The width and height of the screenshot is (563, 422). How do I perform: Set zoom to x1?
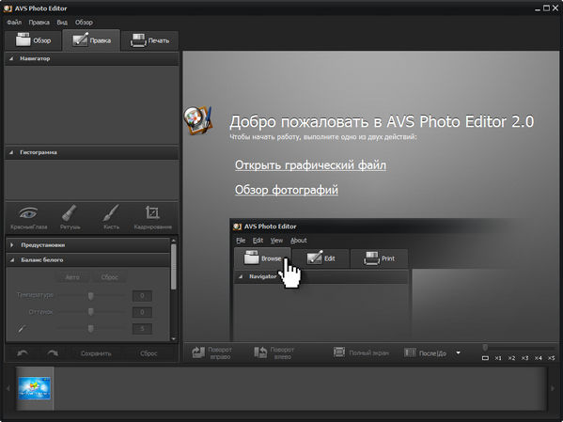pos(498,358)
